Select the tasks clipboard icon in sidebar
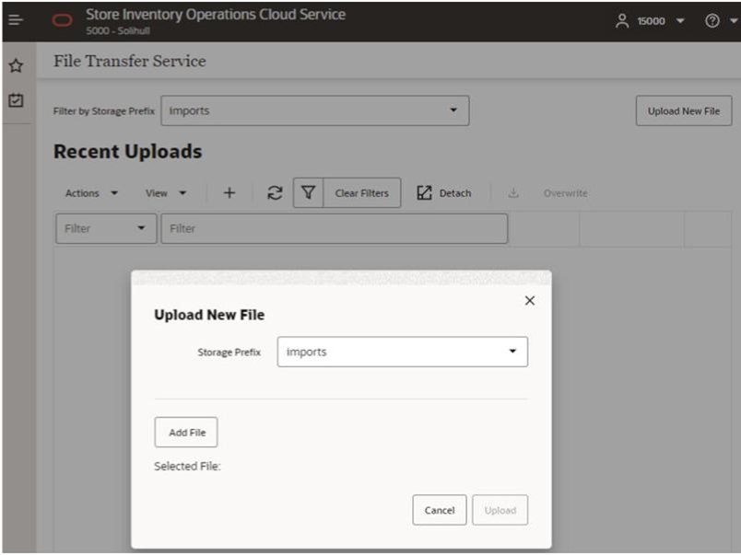Screen dimensions: 741x555 point(15,99)
